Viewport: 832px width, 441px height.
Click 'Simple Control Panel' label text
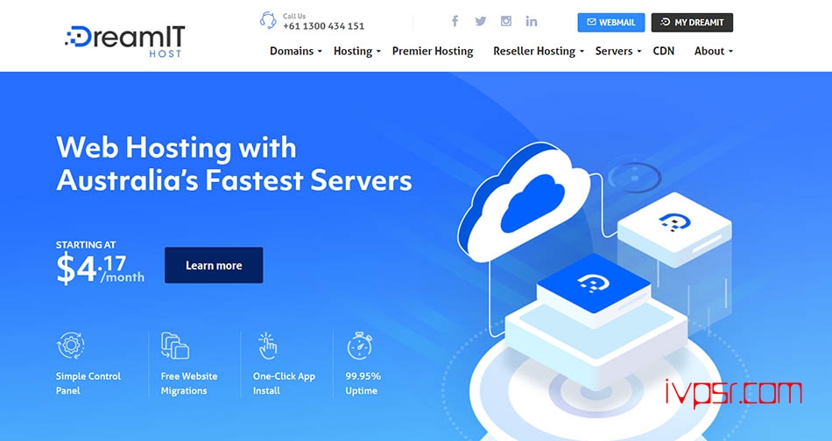(x=88, y=383)
